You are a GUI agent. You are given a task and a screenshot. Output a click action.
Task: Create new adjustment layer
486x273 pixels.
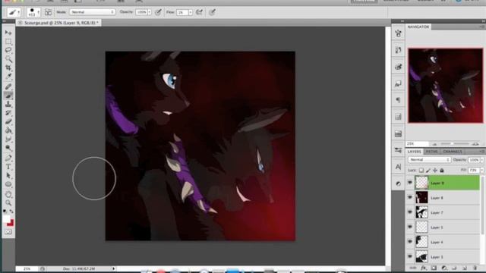443,268
